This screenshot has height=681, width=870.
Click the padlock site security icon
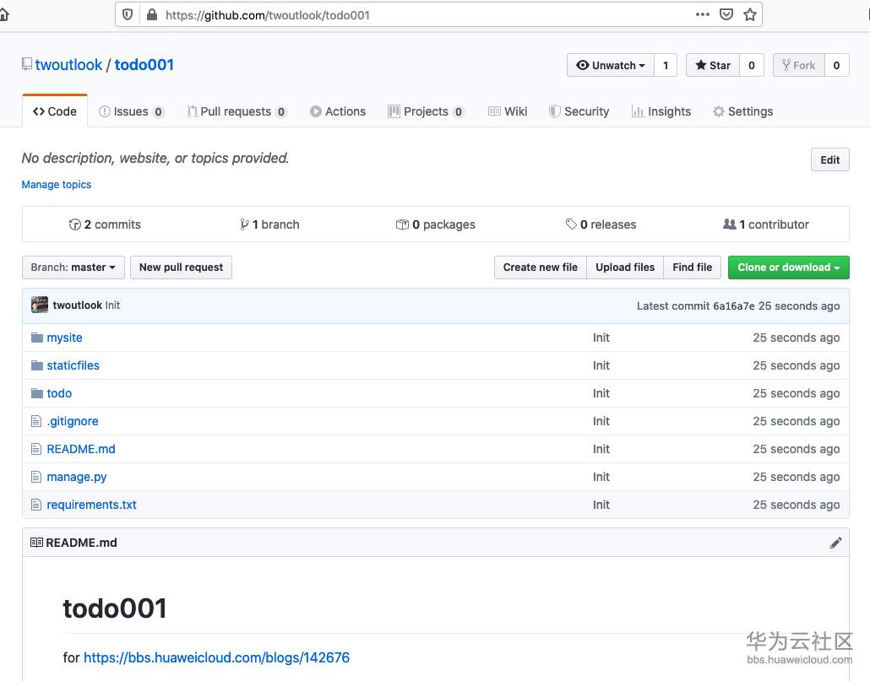click(151, 15)
